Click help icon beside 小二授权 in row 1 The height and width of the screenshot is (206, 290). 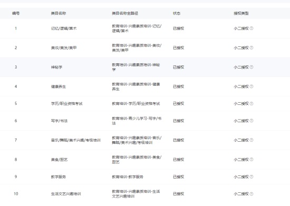click(x=252, y=28)
